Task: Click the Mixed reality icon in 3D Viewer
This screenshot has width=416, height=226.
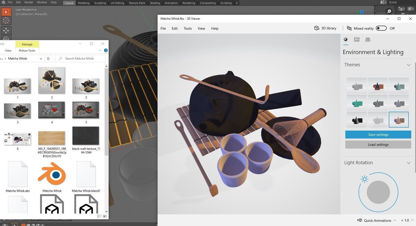Action: [349, 28]
